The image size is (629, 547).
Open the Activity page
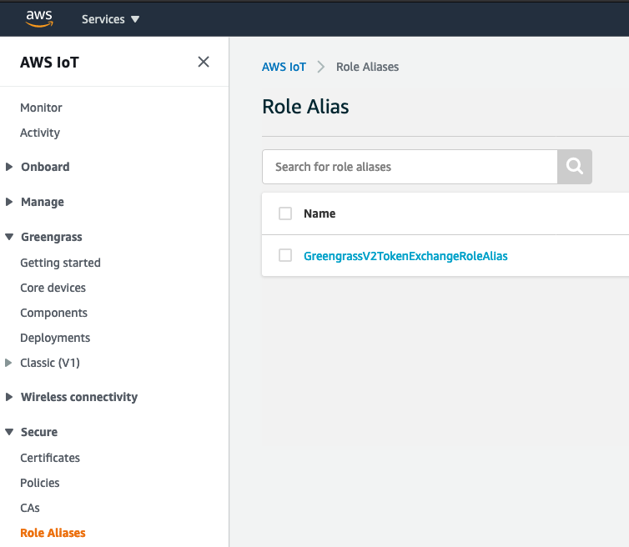coord(40,133)
